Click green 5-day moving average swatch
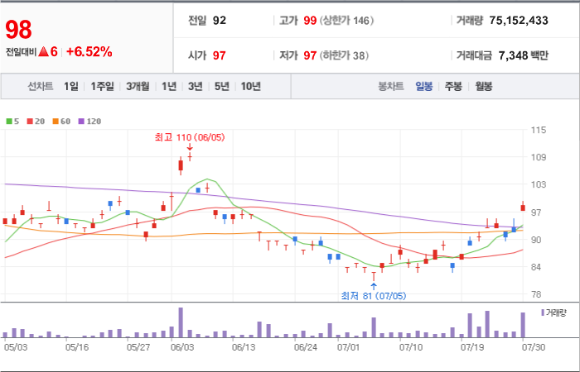Viewport: 580px width, 372px height. [x=9, y=121]
